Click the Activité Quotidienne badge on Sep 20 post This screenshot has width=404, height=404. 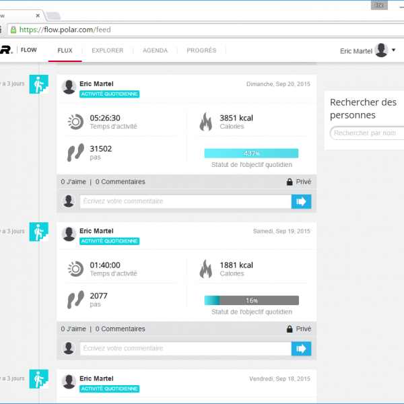(x=109, y=94)
